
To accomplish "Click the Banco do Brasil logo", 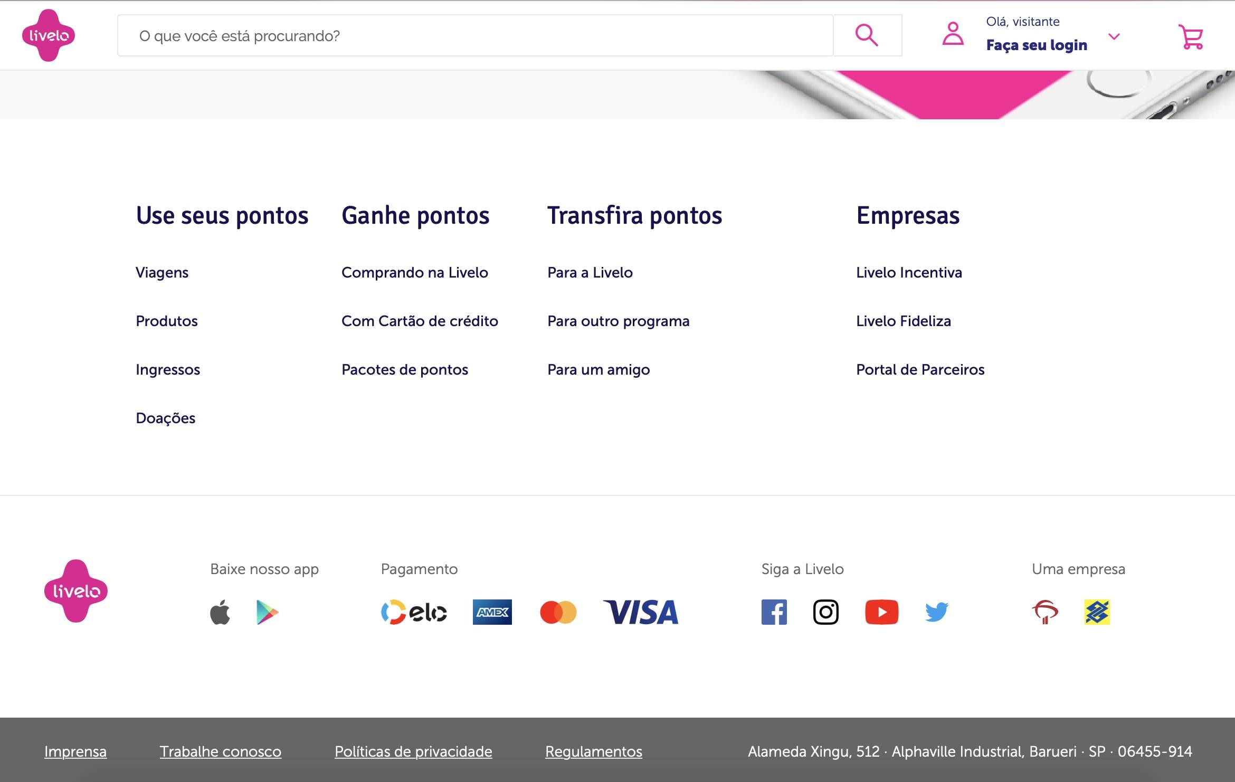I will click(x=1097, y=612).
